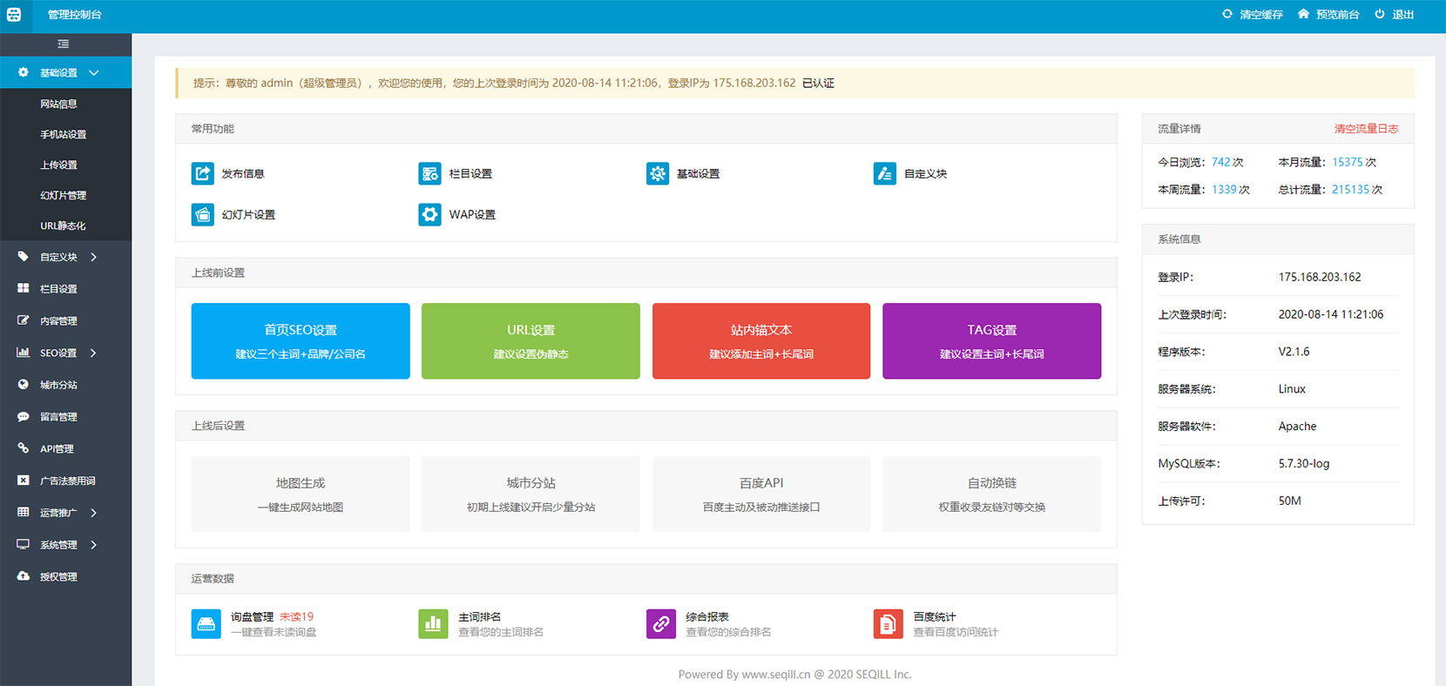Click 清空缓存 text in the top bar
Viewport: 1446px width, 686px height.
pos(1261,15)
